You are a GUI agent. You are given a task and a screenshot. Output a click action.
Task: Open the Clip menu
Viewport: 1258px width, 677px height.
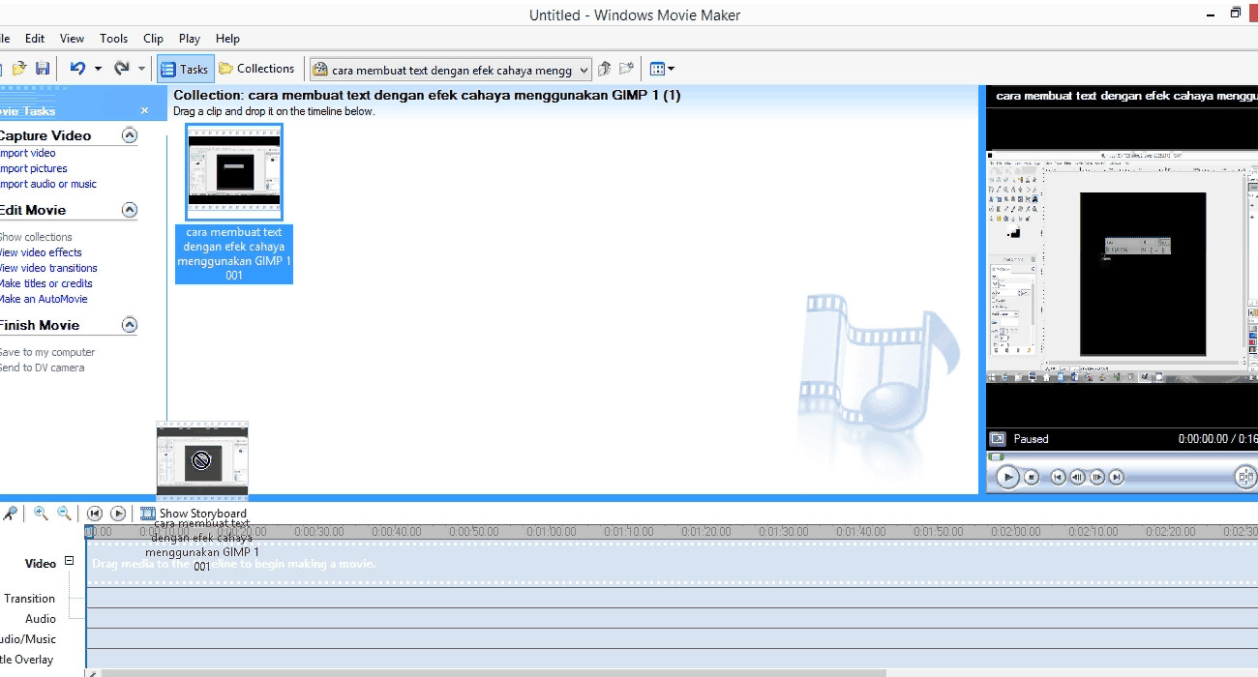(x=153, y=39)
